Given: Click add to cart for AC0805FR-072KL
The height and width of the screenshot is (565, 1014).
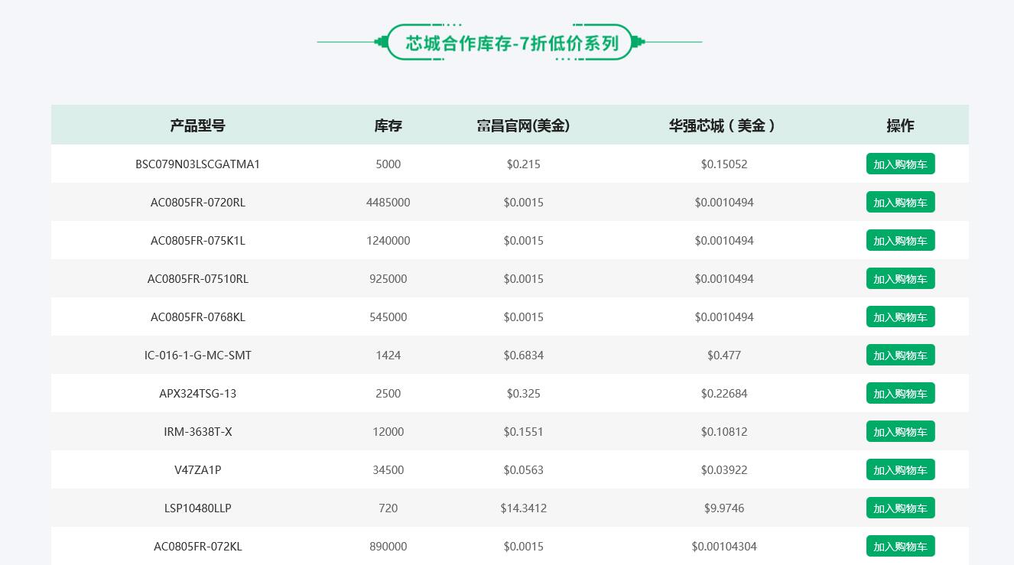Looking at the screenshot, I should tap(900, 546).
